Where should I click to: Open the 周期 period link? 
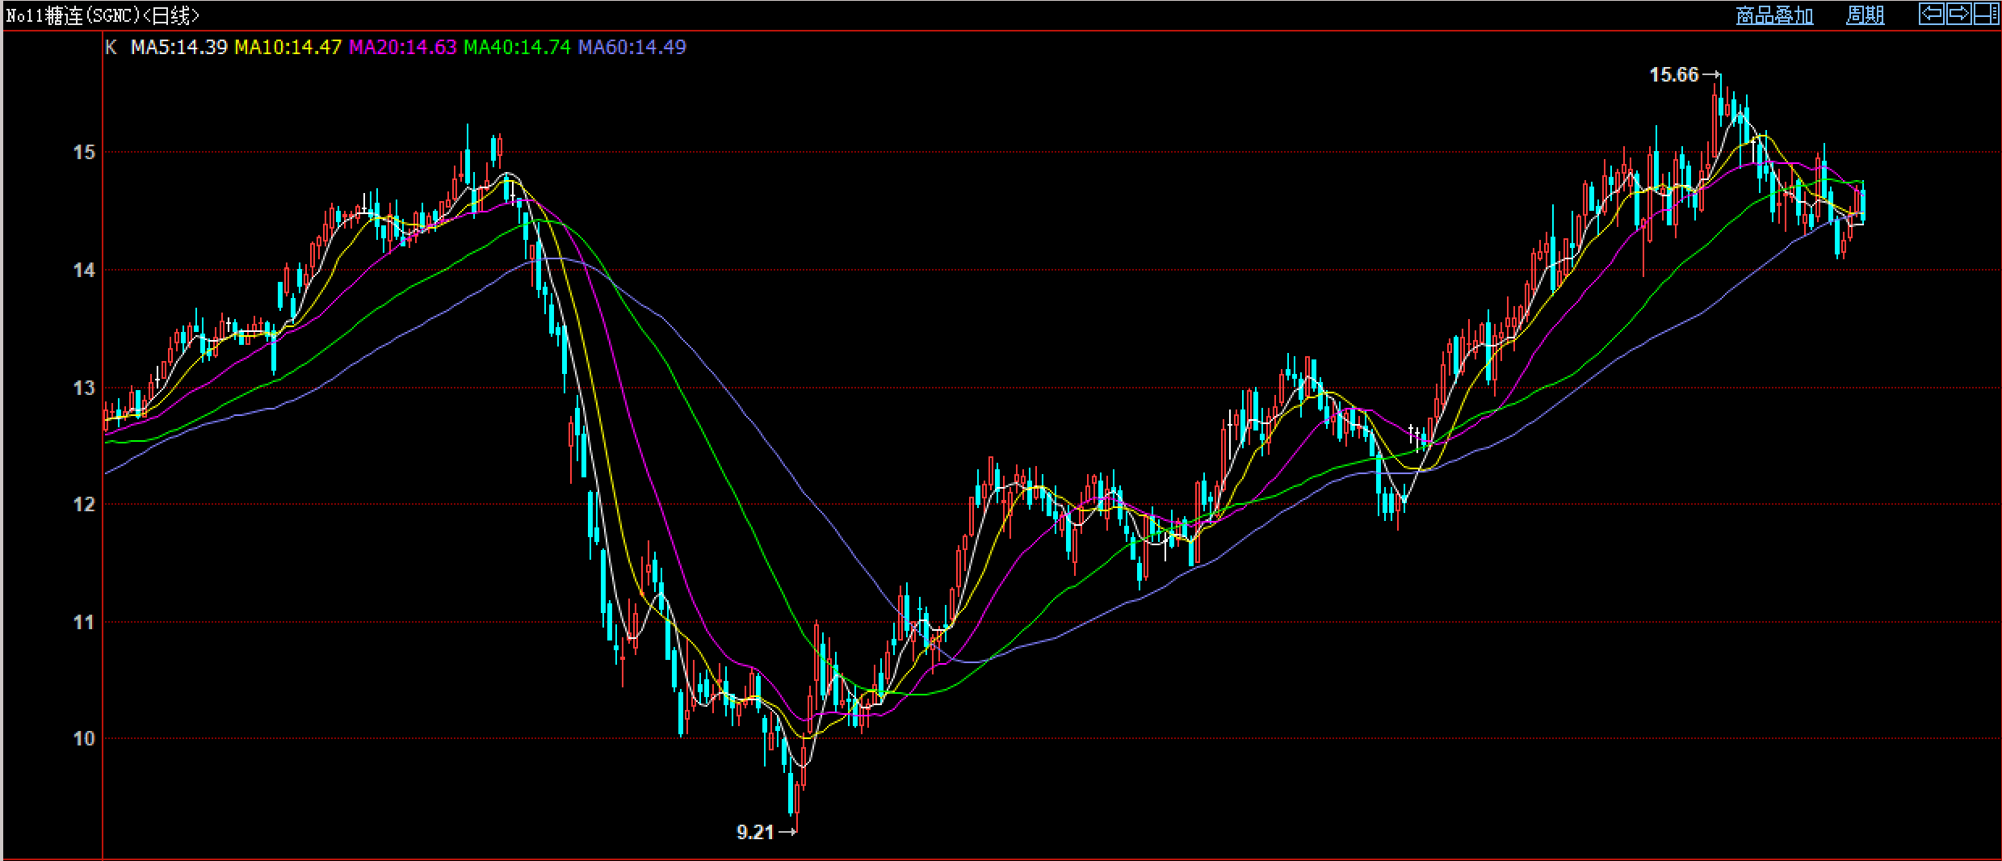(1865, 15)
